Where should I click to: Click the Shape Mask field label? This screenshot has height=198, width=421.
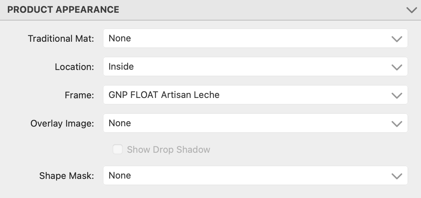(67, 176)
